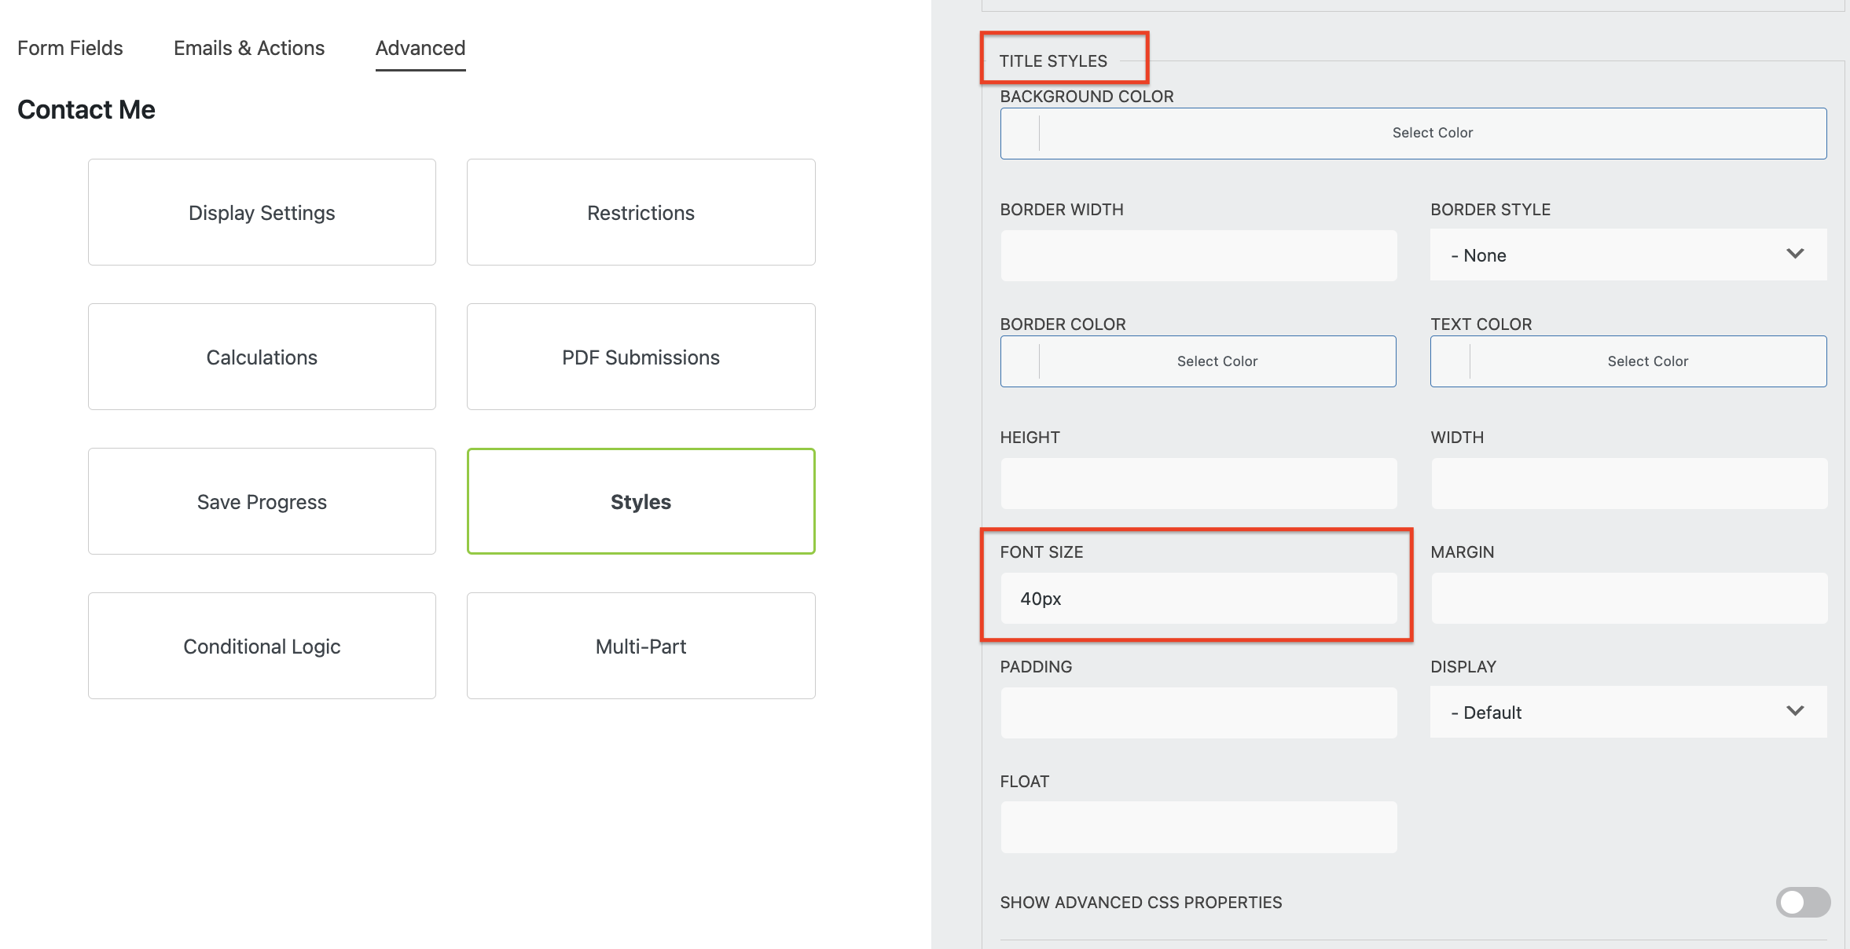Open the Restrictions settings card
The height and width of the screenshot is (949, 1850).
tap(641, 213)
